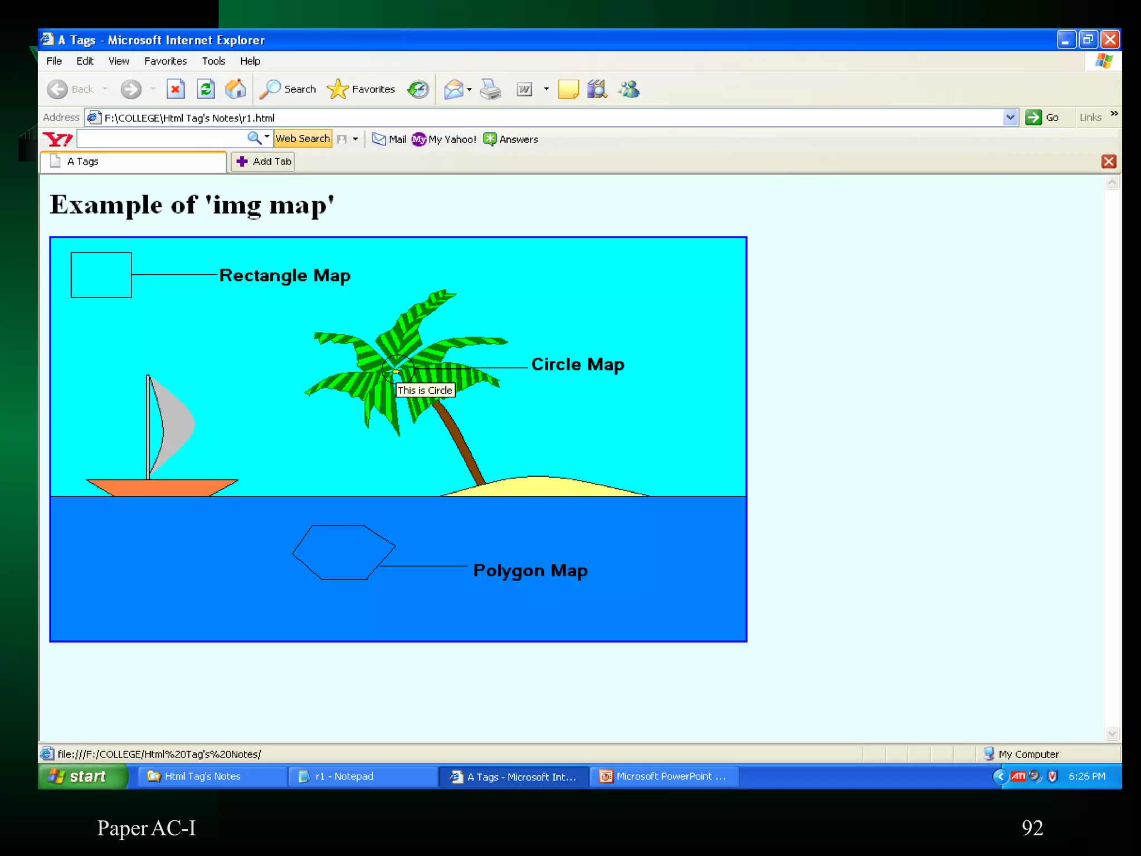
Task: Open the Messenger people icon
Action: click(x=629, y=89)
